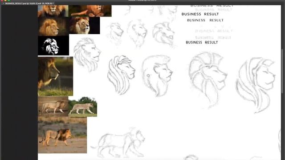Close the BUSINESS_RESULT.psd tab with its x
The image size is (285, 160).
point(3,4)
